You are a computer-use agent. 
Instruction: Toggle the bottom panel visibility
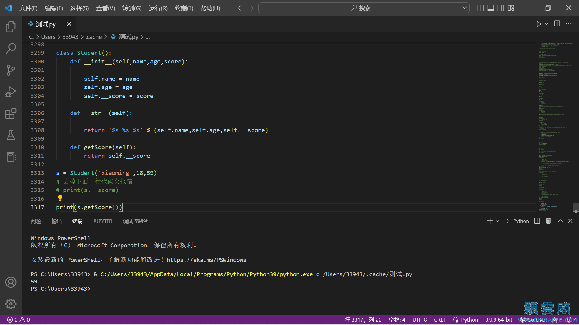pyautogui.click(x=491, y=8)
